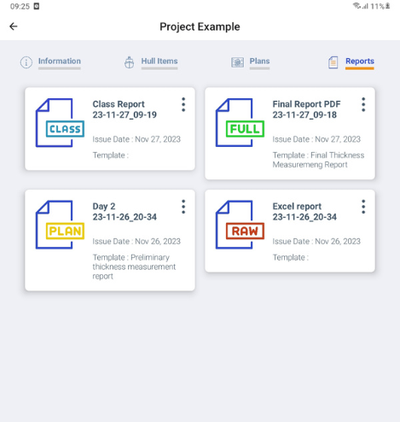The width and height of the screenshot is (400, 422).
Task: Click the Reports document icon
Action: click(x=333, y=62)
